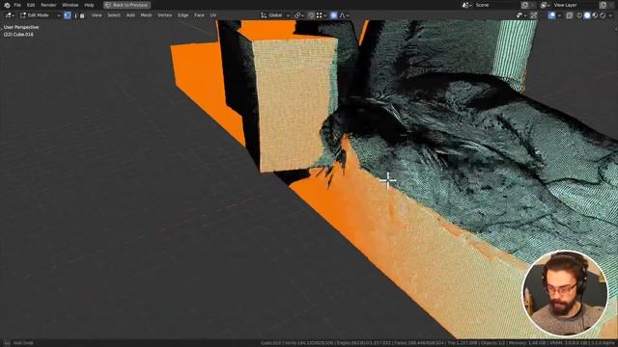The image size is (618, 347).
Task: Open the snapping options dropdown
Action: click(x=322, y=15)
